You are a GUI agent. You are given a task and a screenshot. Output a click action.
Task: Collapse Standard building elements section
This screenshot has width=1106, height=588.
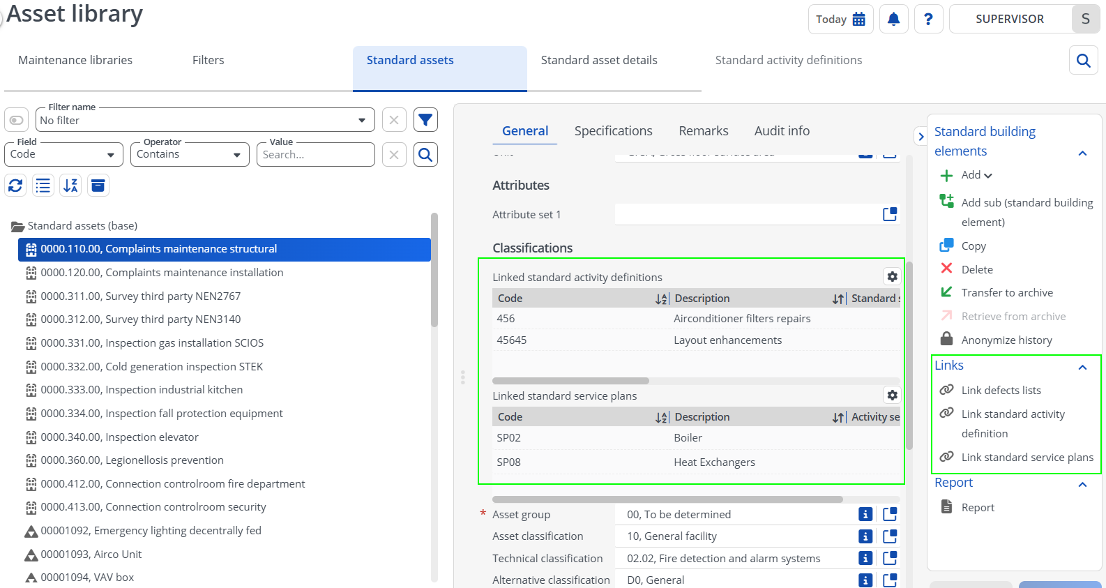pos(1082,153)
